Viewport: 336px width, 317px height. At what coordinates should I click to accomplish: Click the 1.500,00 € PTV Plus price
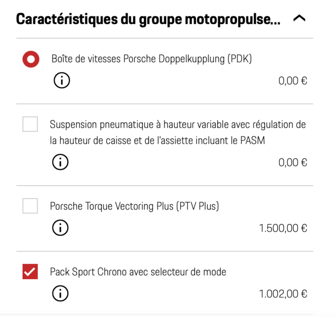point(283,228)
